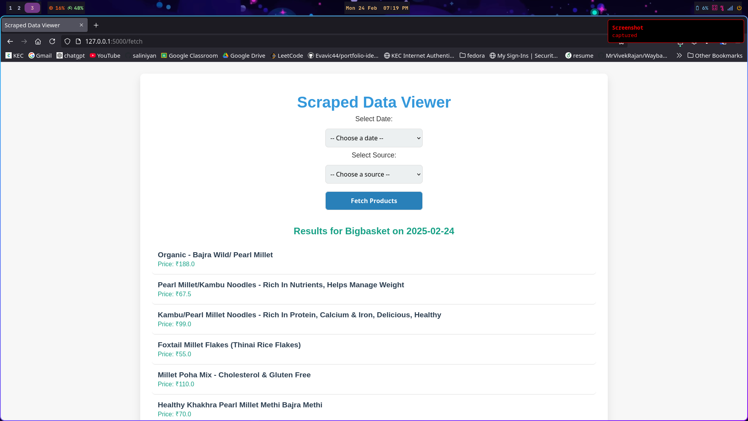Click the Scraped Data Viewer heading
The width and height of the screenshot is (748, 421).
[374, 102]
